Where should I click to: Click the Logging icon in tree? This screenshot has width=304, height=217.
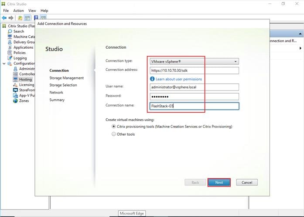[x=10, y=58]
